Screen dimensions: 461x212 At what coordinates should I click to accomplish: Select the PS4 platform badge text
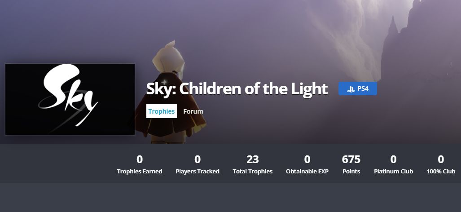[x=363, y=89]
